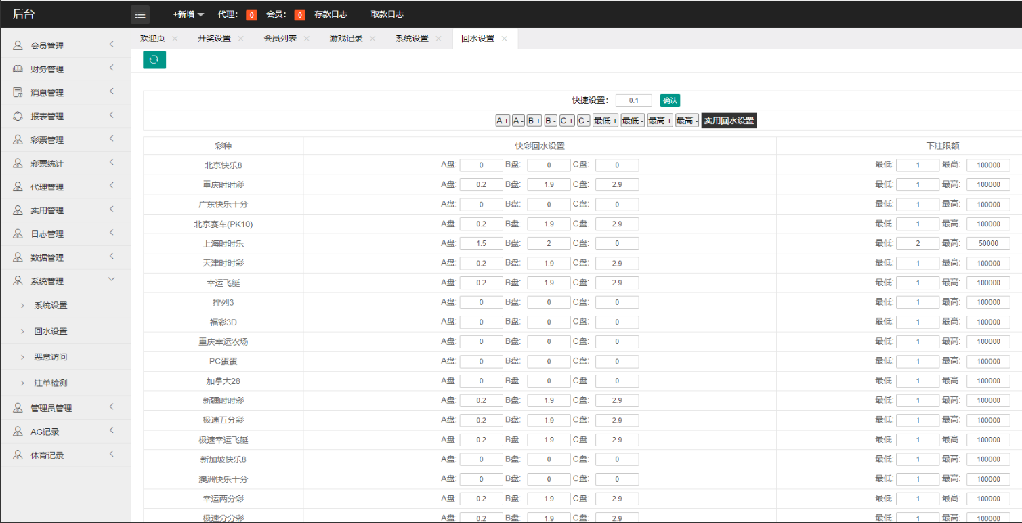Click the C + button

567,121
